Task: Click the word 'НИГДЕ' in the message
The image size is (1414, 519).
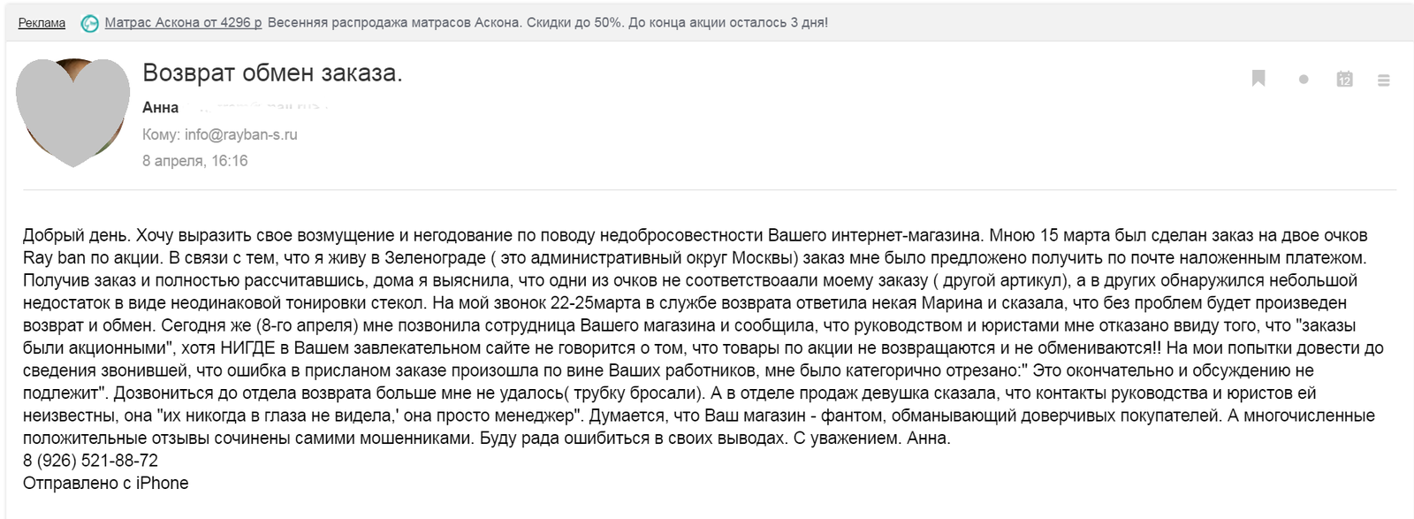Action: tap(248, 348)
